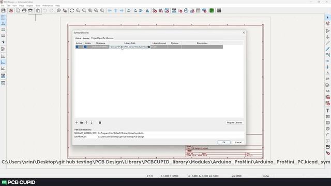
Task: Open the bill of materials table icon
Action: (198, 10)
